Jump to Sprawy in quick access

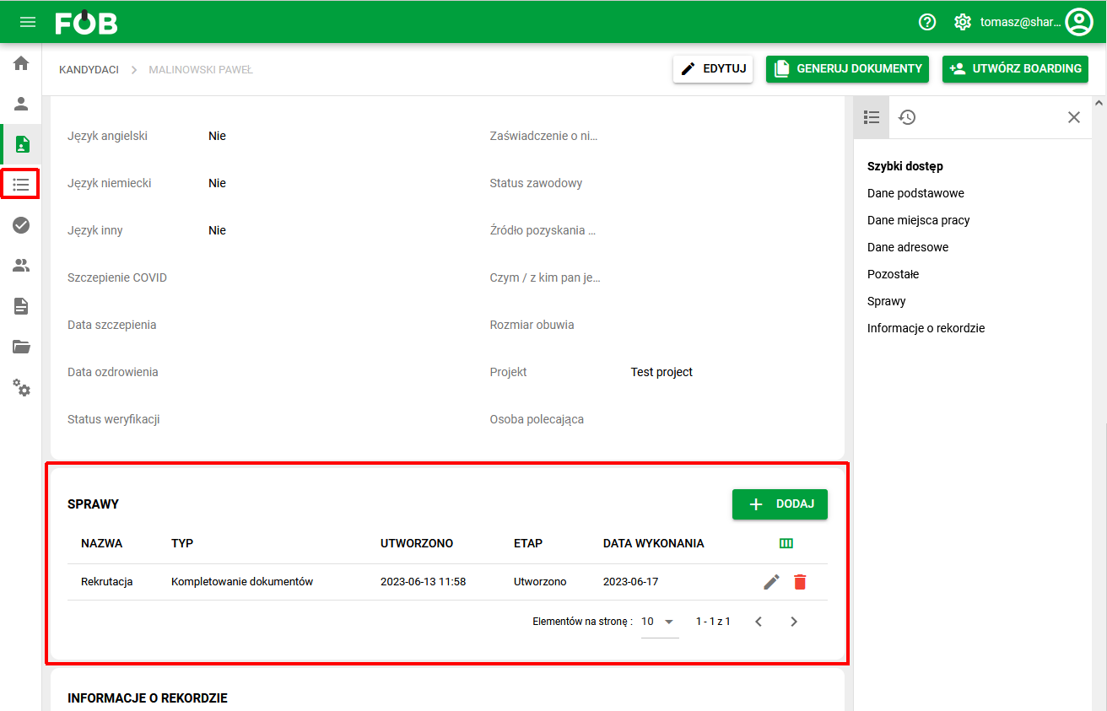click(x=887, y=301)
